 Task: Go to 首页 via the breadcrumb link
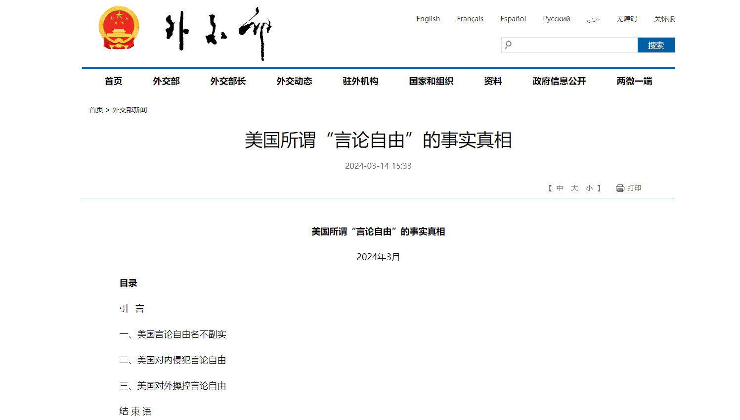(x=96, y=110)
